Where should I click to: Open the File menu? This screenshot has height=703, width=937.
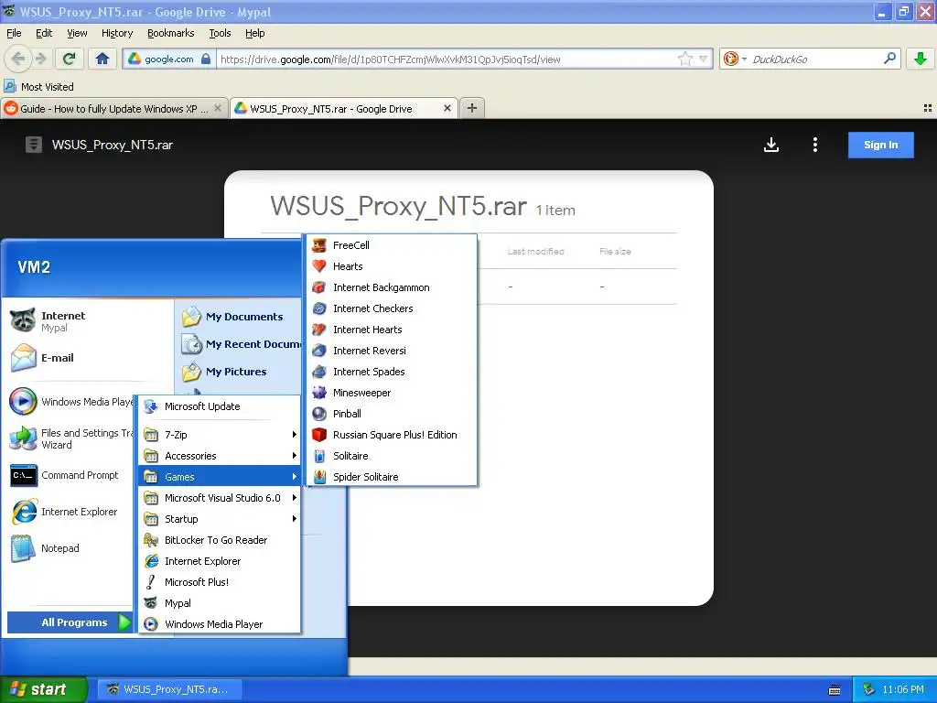tap(14, 33)
